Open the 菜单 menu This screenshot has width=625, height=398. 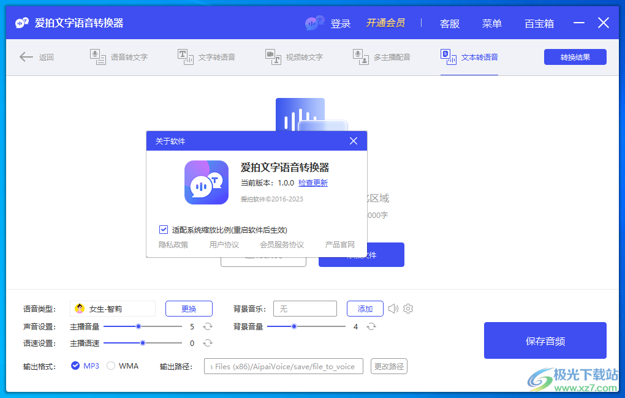point(491,23)
